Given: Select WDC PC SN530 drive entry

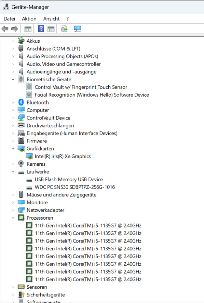Looking at the screenshot, I should tap(74, 187).
